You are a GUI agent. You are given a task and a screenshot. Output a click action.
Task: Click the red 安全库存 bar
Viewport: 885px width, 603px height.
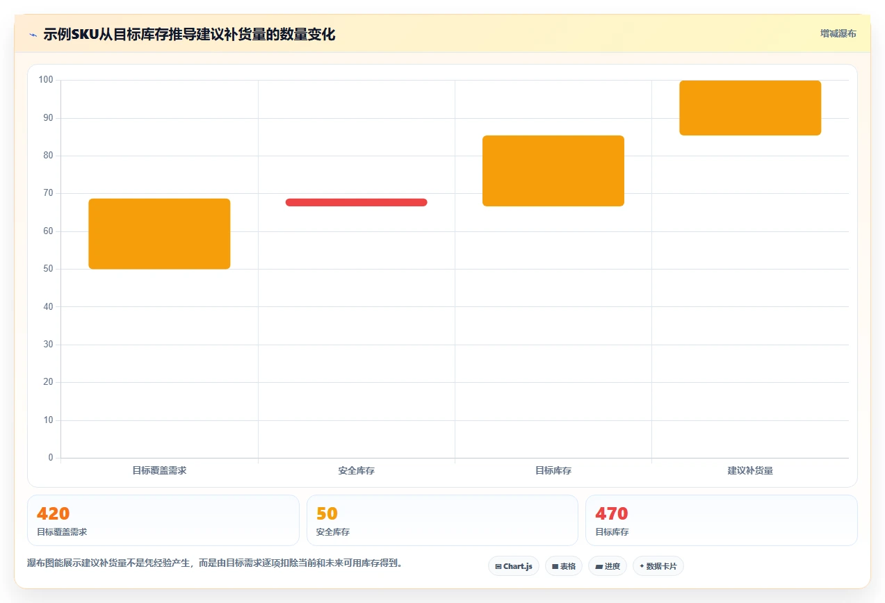click(x=356, y=202)
